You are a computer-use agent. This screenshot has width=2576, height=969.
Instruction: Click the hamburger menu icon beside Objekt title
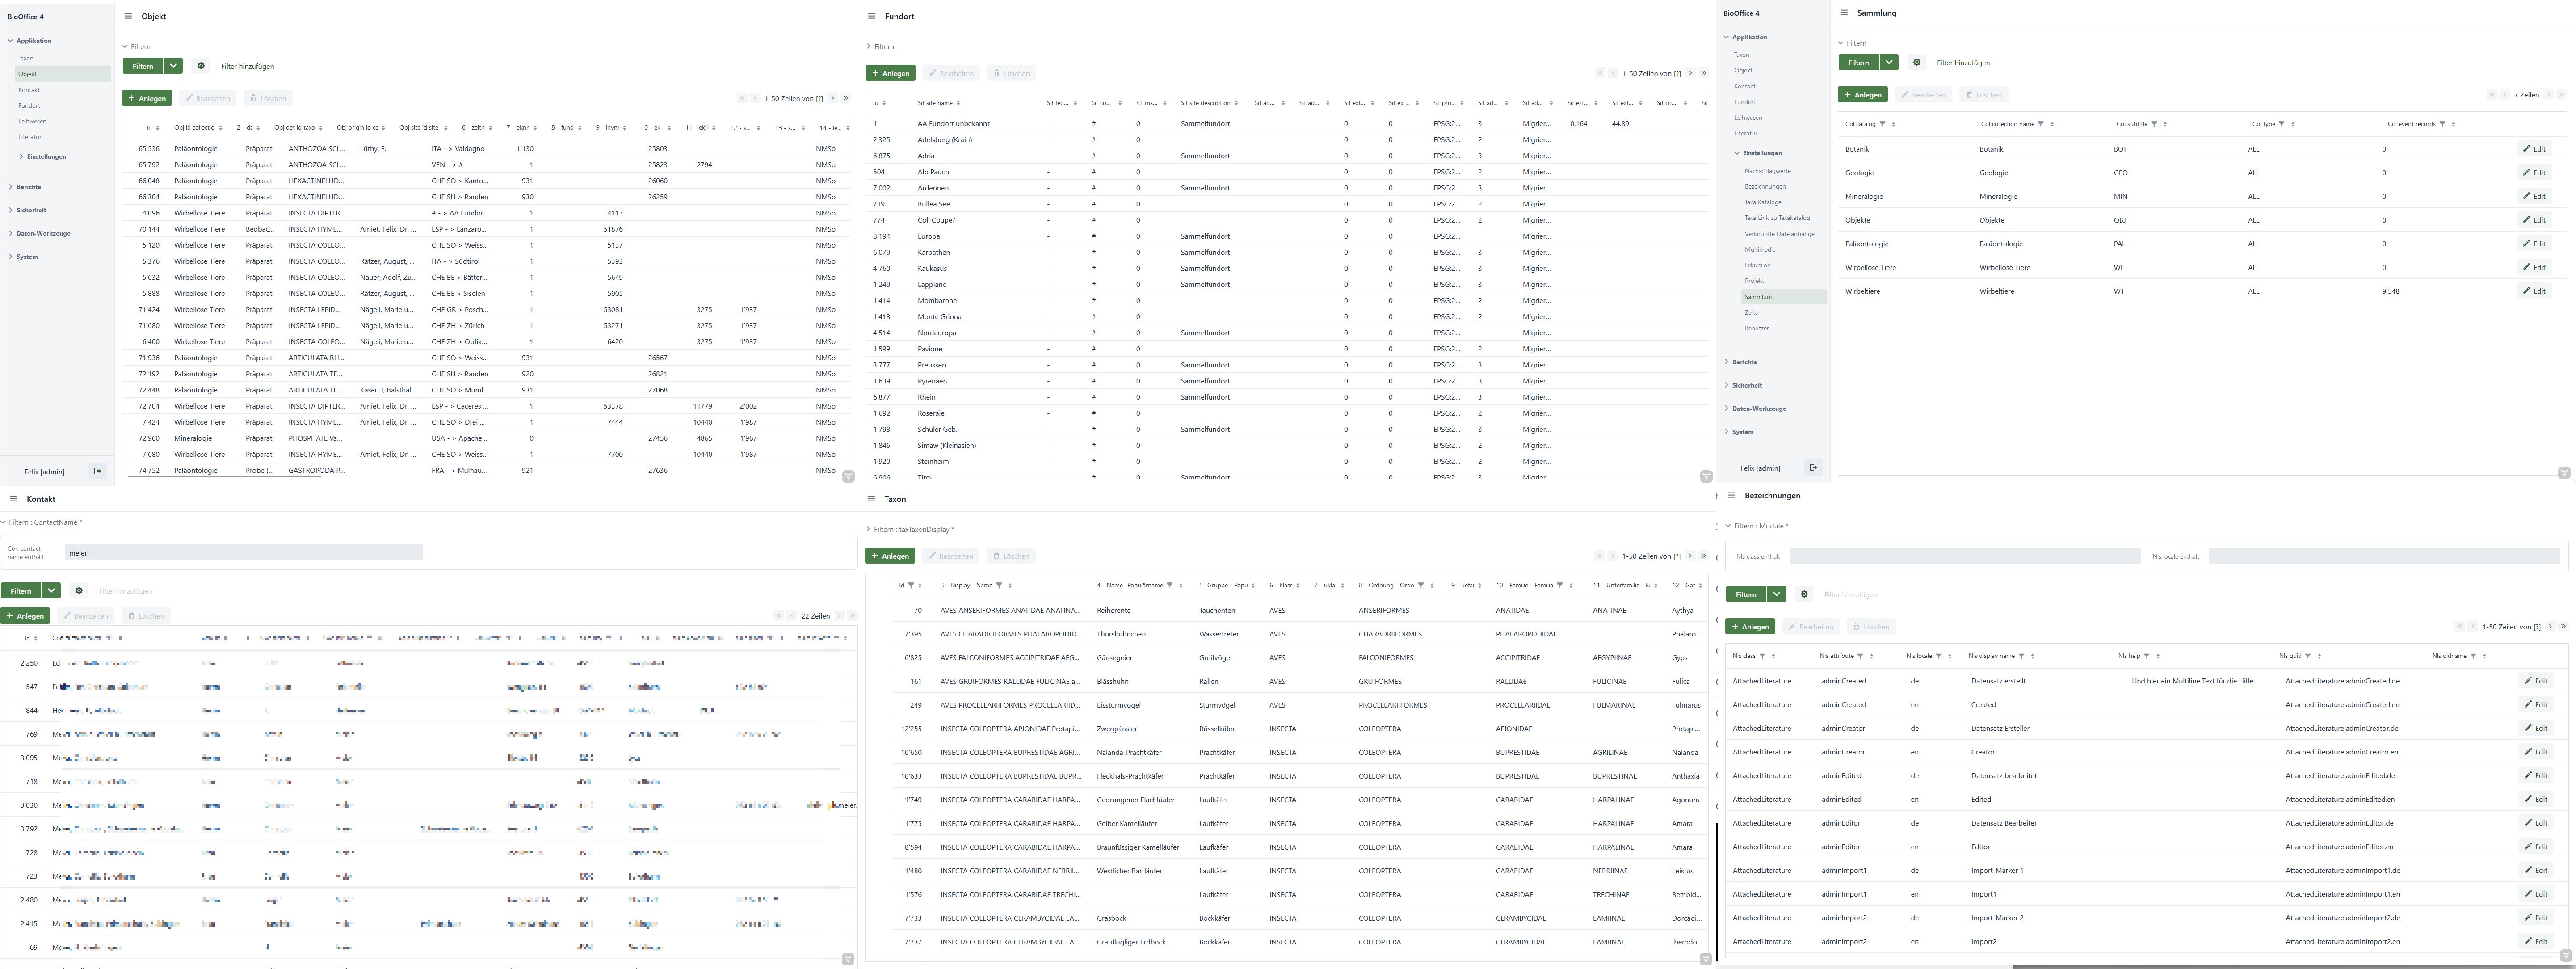(x=128, y=16)
